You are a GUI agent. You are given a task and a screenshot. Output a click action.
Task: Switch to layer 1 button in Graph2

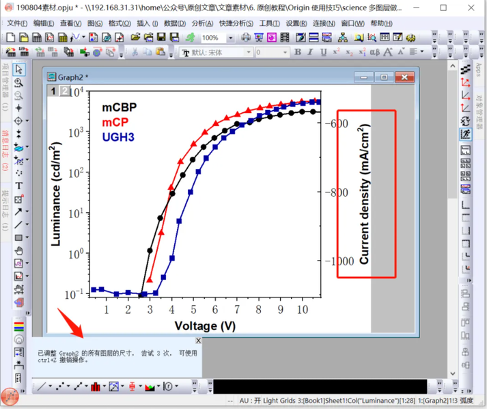coord(53,91)
